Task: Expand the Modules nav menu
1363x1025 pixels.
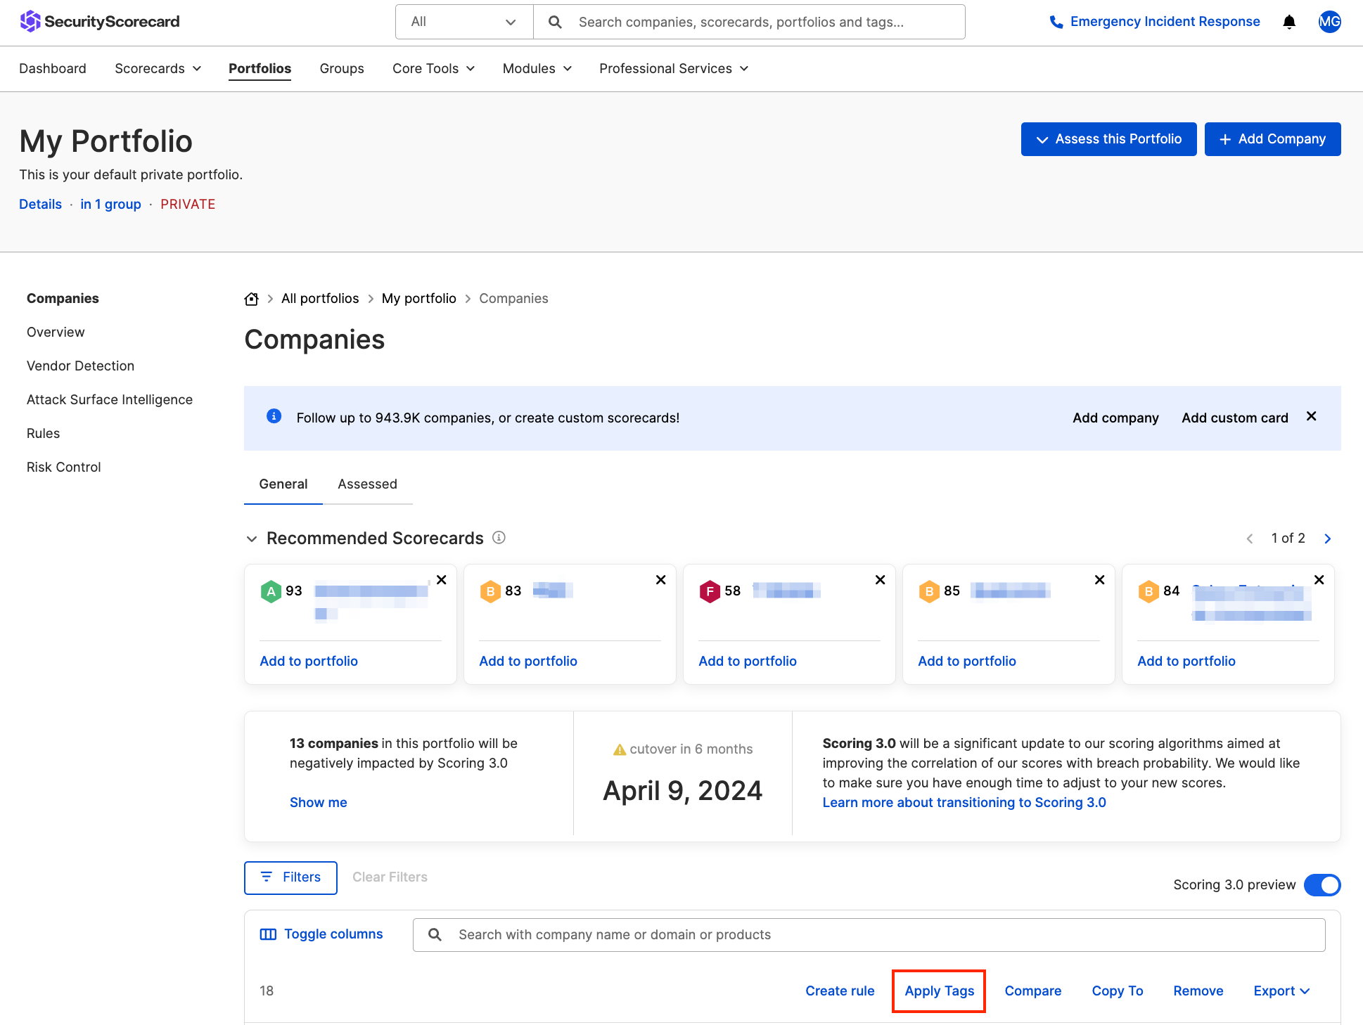Action: click(537, 68)
